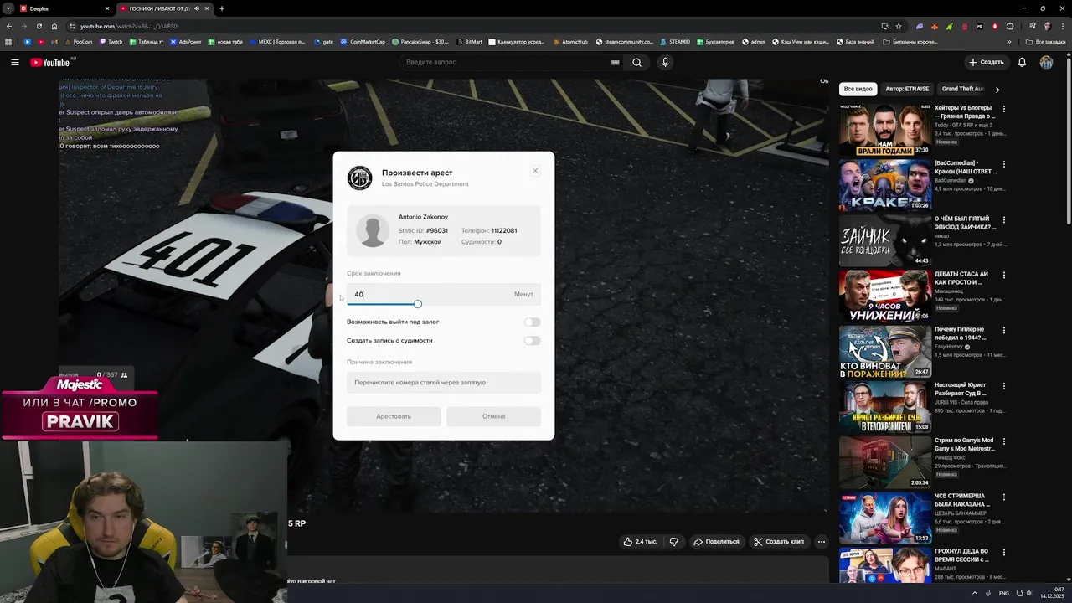Select the 'Grand Theft Auto' filter chip

(962, 89)
